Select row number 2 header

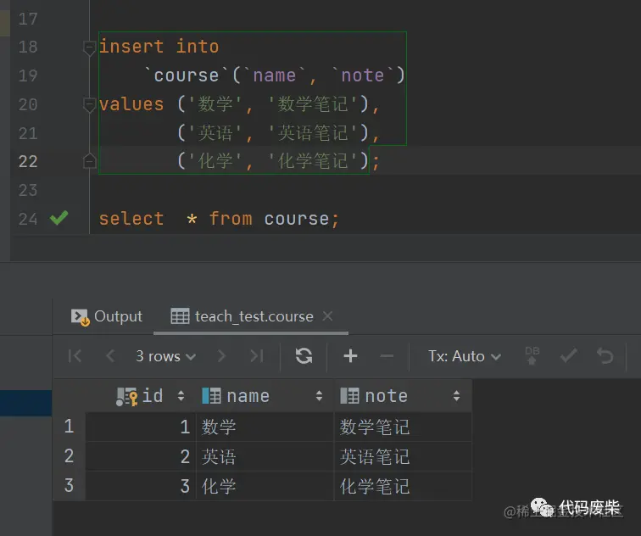pos(69,456)
